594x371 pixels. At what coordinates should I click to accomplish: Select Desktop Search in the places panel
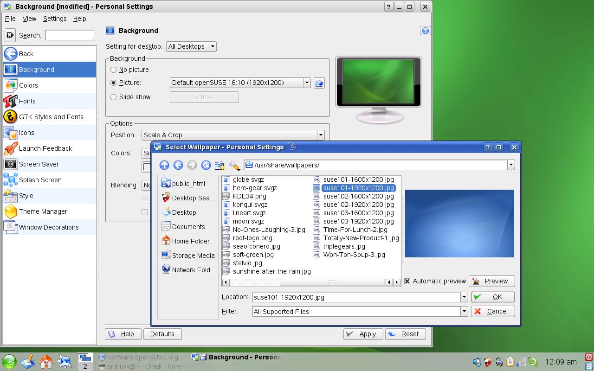tap(188, 198)
